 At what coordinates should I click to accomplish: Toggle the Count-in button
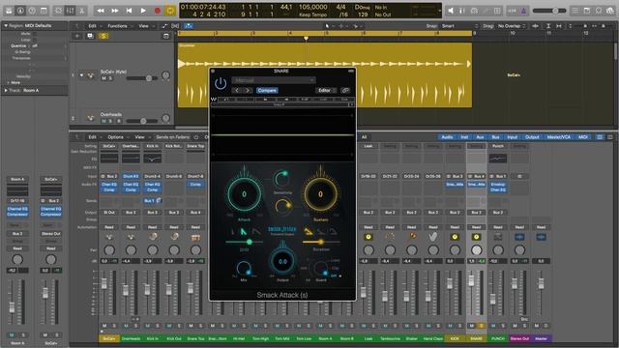(512, 11)
